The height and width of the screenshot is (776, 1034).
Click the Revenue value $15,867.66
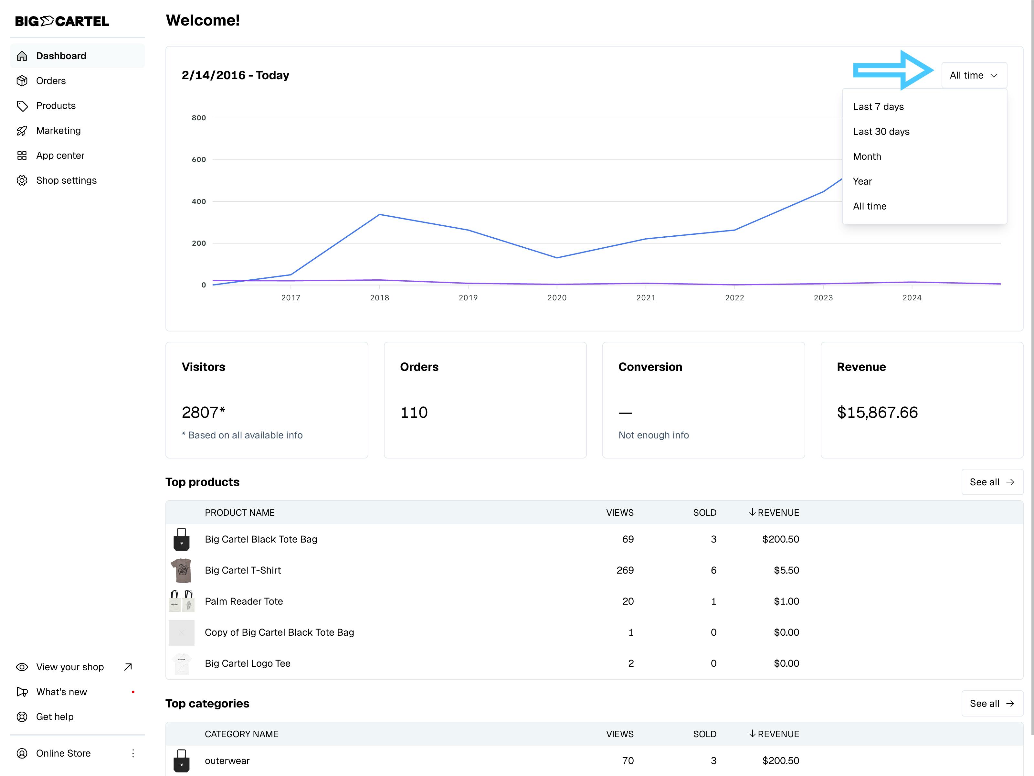click(877, 412)
